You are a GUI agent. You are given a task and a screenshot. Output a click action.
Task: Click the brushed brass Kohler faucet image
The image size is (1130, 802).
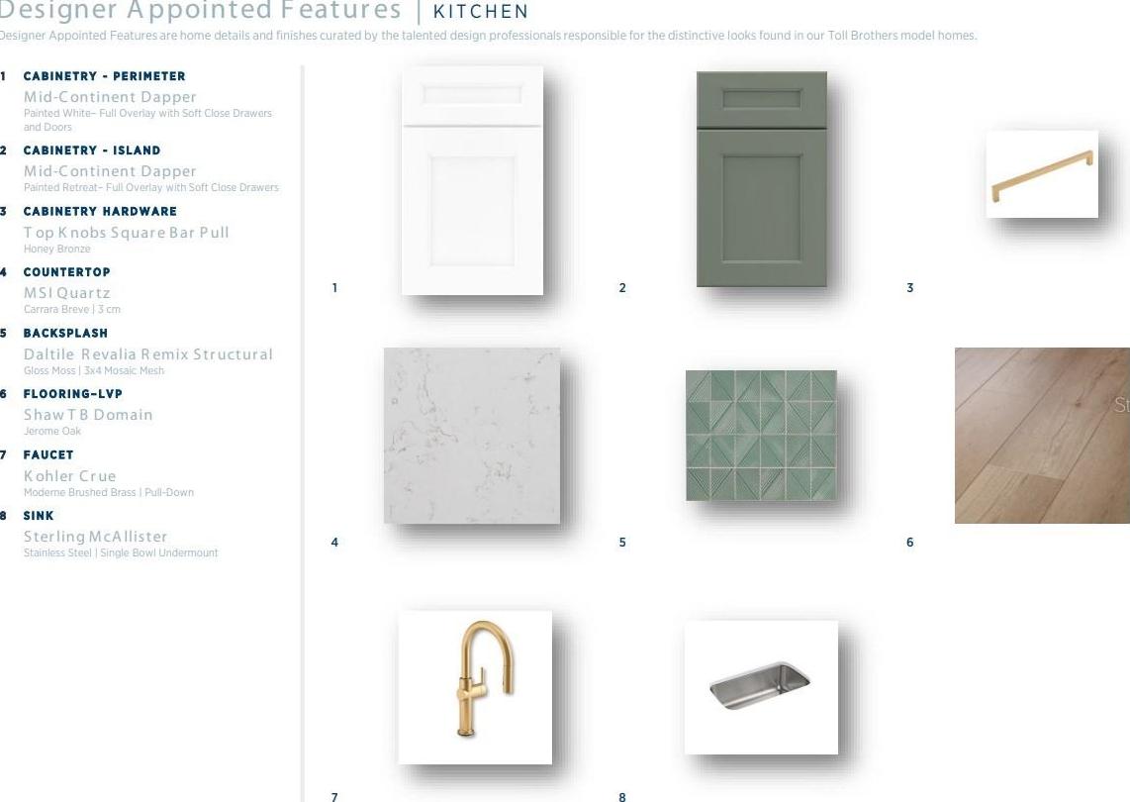click(x=475, y=687)
